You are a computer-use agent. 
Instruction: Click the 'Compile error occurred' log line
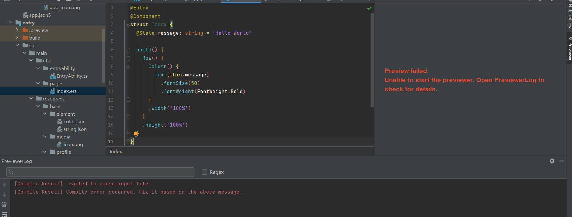[x=128, y=192]
